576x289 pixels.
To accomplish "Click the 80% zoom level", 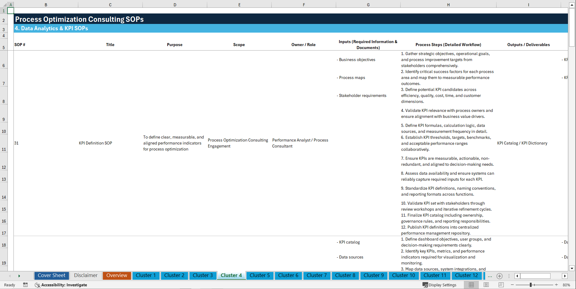I will tap(566, 285).
